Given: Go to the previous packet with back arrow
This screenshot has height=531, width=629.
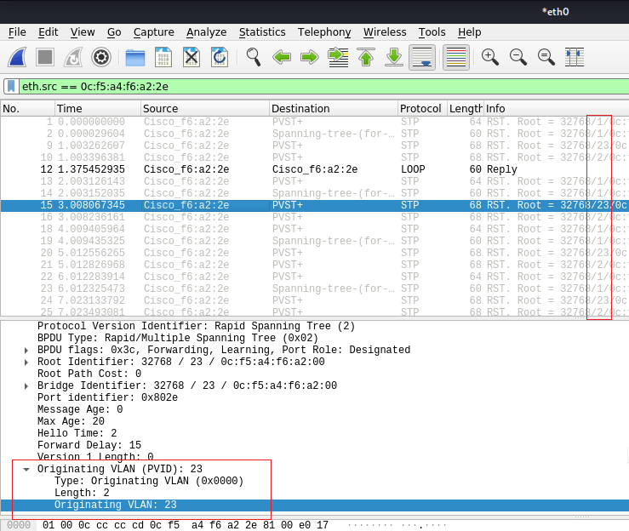Looking at the screenshot, I should (x=282, y=57).
